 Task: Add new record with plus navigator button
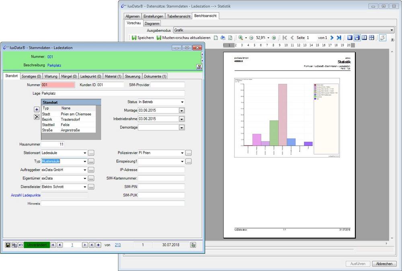(x=98, y=245)
